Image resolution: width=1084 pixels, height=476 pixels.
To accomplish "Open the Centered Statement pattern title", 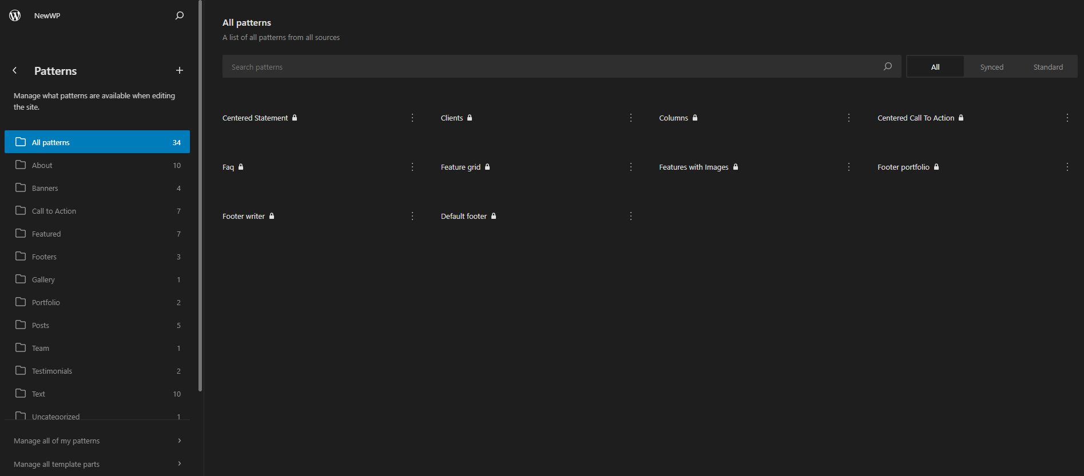I will click(255, 118).
